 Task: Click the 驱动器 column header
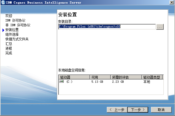(x=74, y=77)
